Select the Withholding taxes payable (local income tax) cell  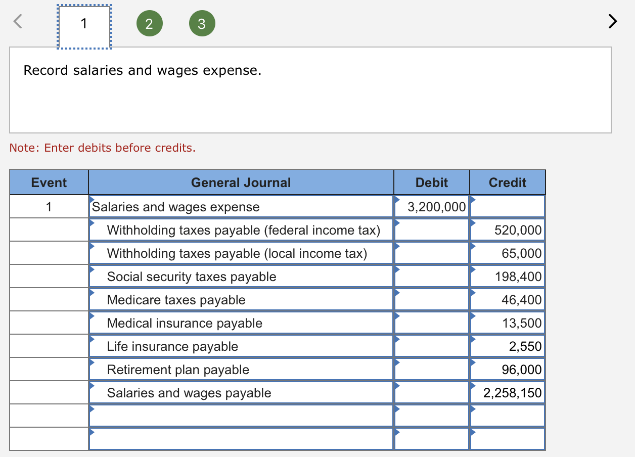pos(241,253)
